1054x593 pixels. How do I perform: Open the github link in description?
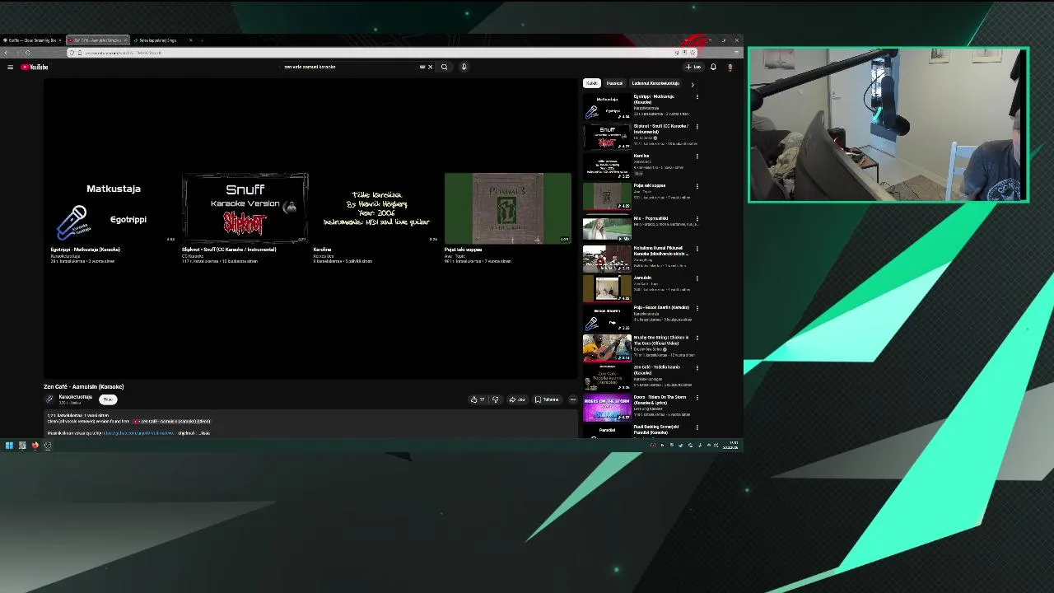(138, 433)
